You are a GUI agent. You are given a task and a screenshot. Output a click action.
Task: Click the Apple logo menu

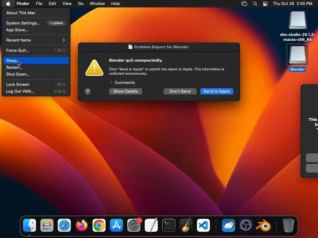point(8,3)
